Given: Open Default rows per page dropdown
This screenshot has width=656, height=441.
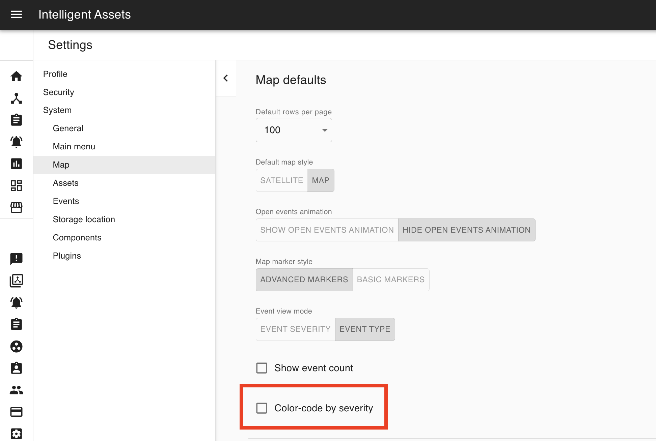Looking at the screenshot, I should point(294,130).
